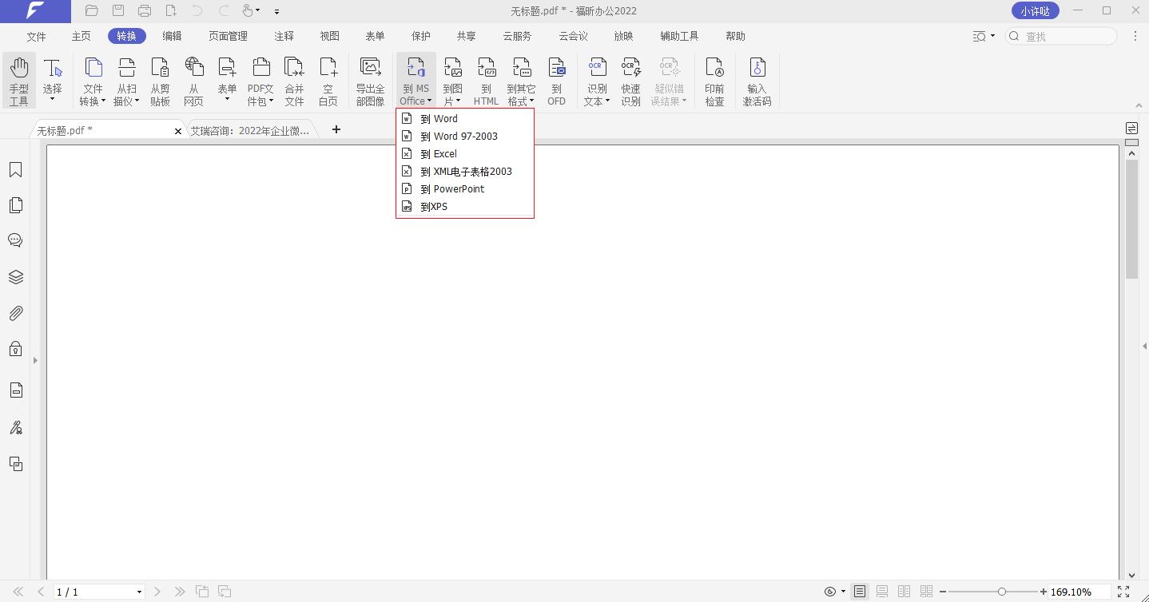The image size is (1149, 602).
Task: Open the comments panel in the sidebar
Action: click(x=15, y=240)
